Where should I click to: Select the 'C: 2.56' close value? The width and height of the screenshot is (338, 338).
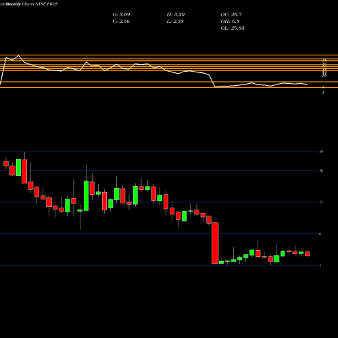click(121, 22)
